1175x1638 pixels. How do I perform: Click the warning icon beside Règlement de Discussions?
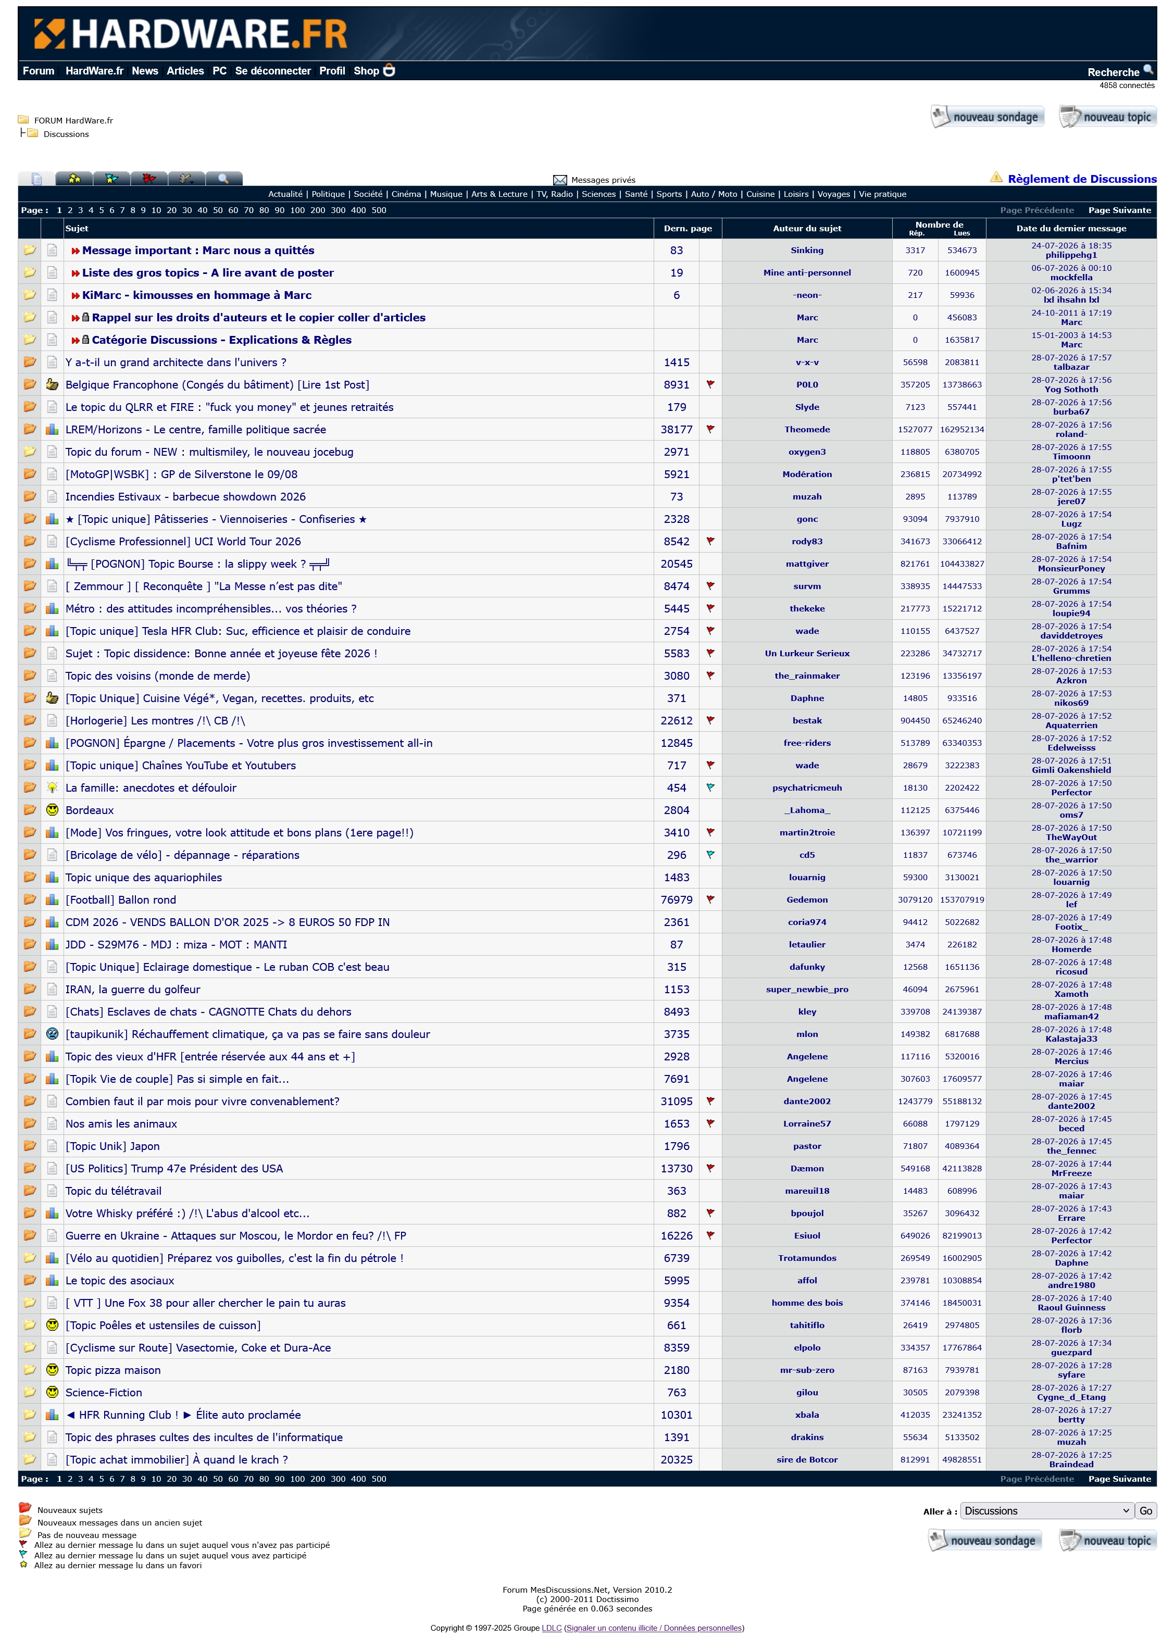tap(996, 178)
